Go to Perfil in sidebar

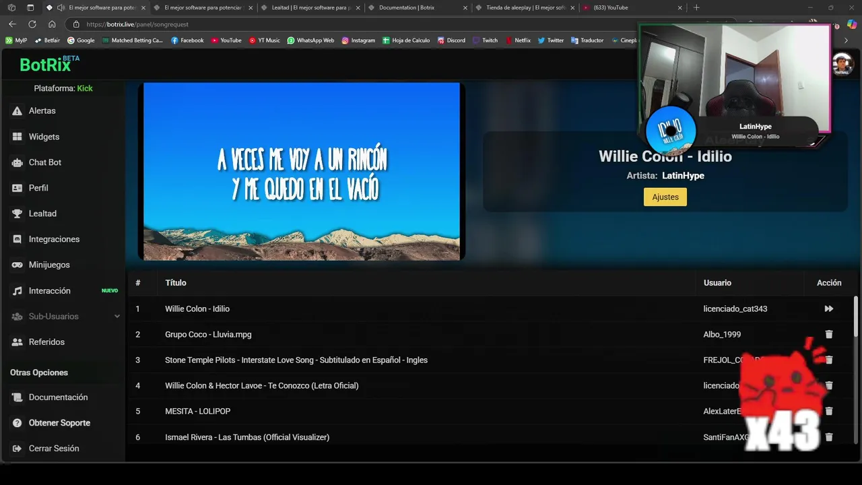[x=38, y=188]
